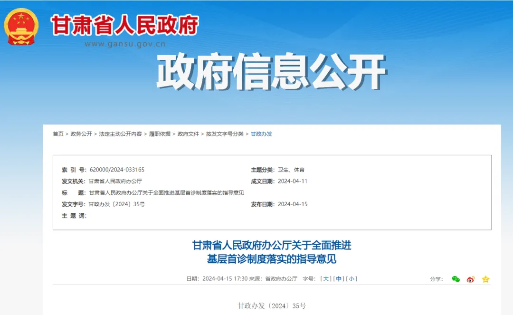
Task: Click the 分享 label
Action: click(x=436, y=279)
